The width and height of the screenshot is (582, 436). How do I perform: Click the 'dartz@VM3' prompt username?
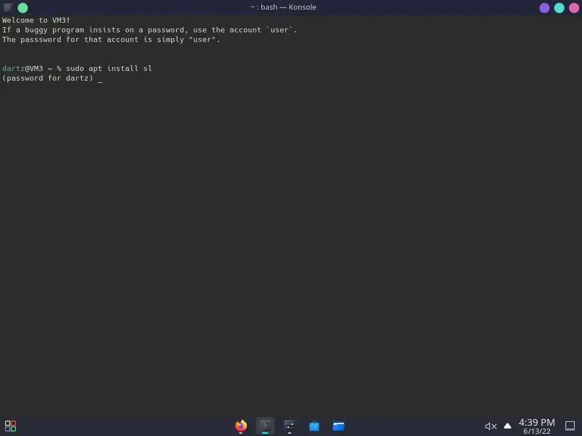23,69
